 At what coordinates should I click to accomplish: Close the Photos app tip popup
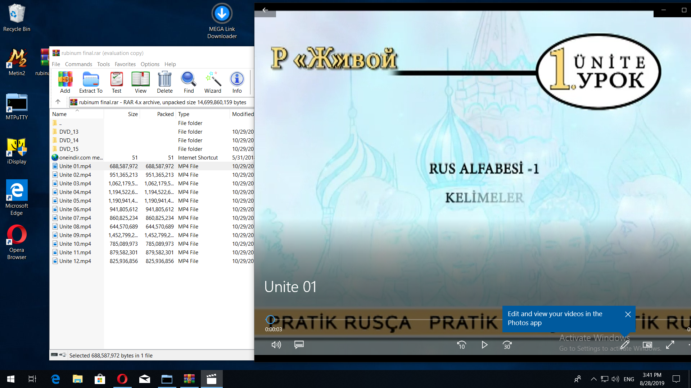point(628,314)
